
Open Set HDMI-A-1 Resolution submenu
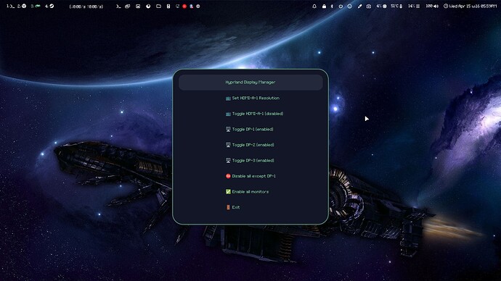point(250,98)
